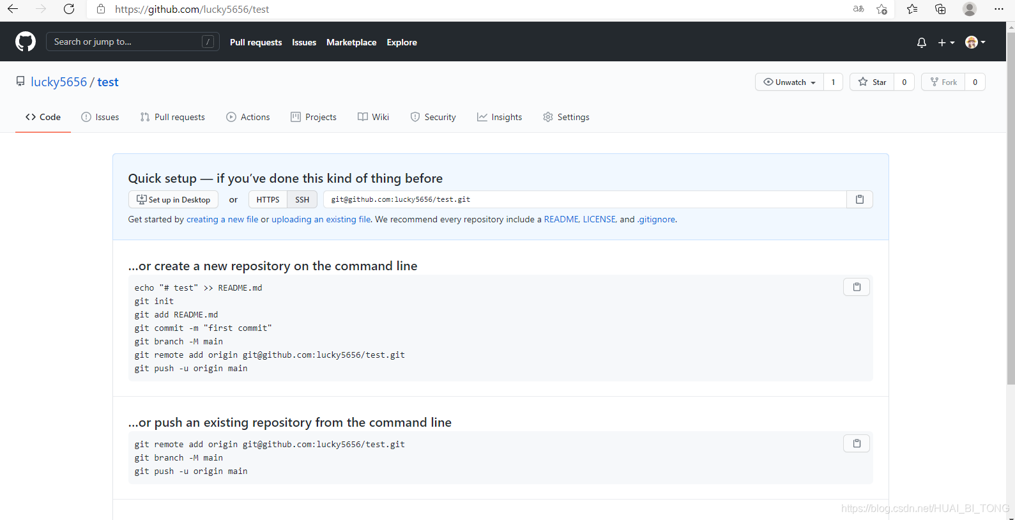This screenshot has width=1015, height=520.
Task: Copy the SSH clone URL to clipboard
Action: [860, 199]
